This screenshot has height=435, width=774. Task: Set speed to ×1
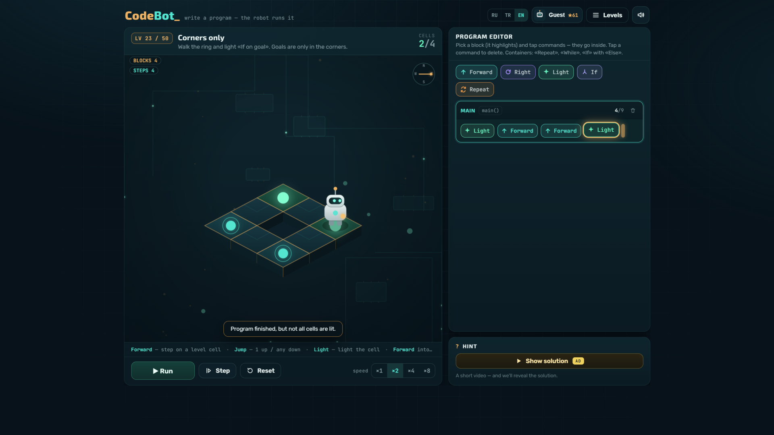coord(379,371)
